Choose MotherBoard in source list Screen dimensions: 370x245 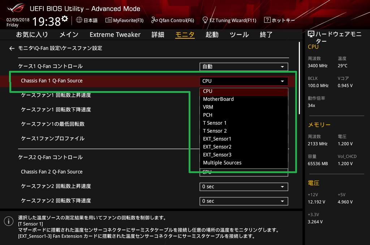244,99
